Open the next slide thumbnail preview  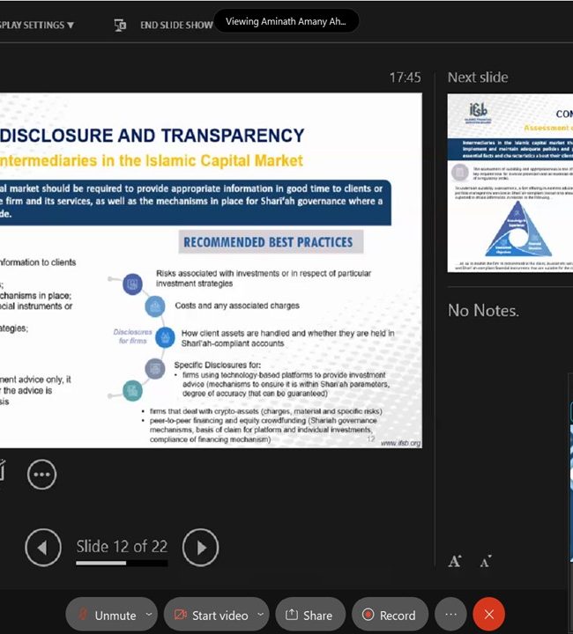pyautogui.click(x=510, y=183)
